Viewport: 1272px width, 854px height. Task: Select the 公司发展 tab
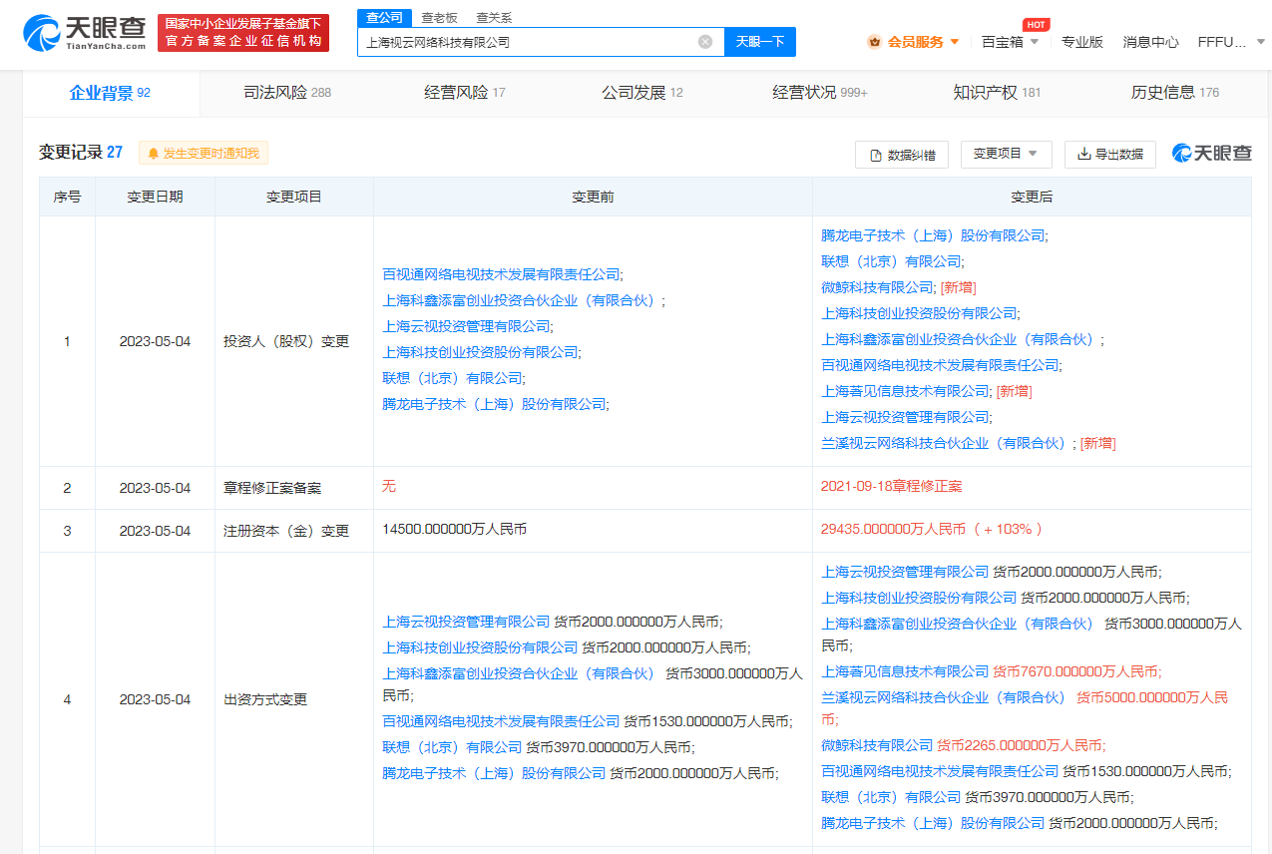tap(641, 93)
